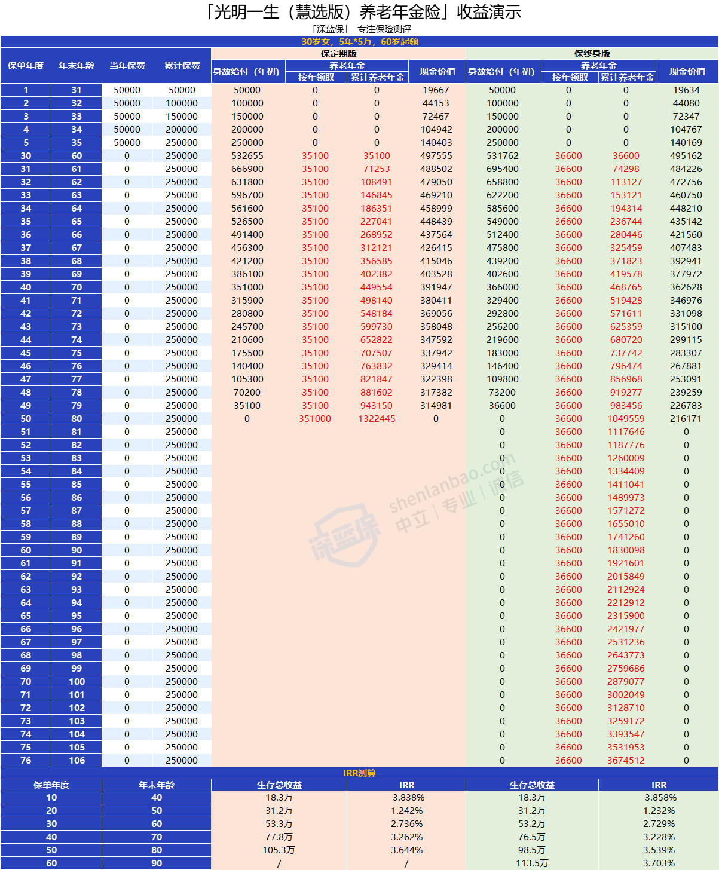Click the '累计保费' column header
719x870 pixels.
click(x=182, y=66)
